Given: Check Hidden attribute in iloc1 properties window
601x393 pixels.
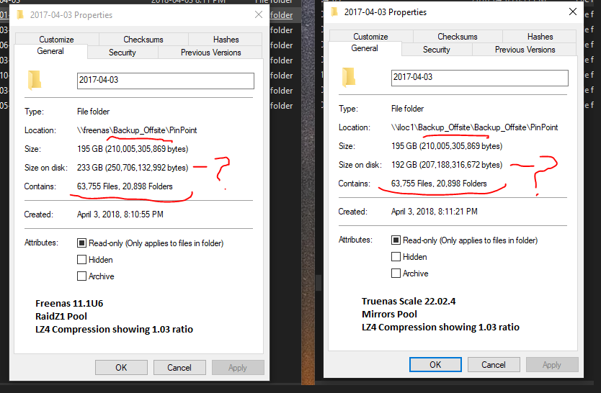Looking at the screenshot, I should click(x=396, y=256).
